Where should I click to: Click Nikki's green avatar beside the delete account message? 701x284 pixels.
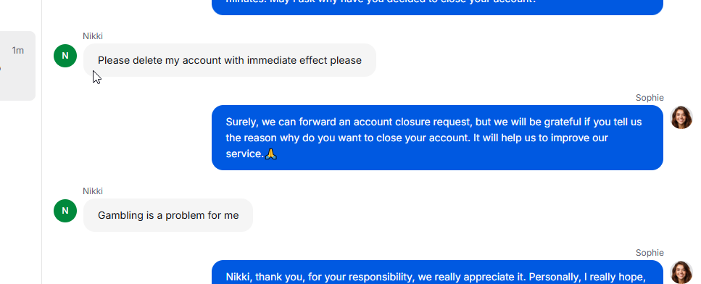(x=65, y=56)
